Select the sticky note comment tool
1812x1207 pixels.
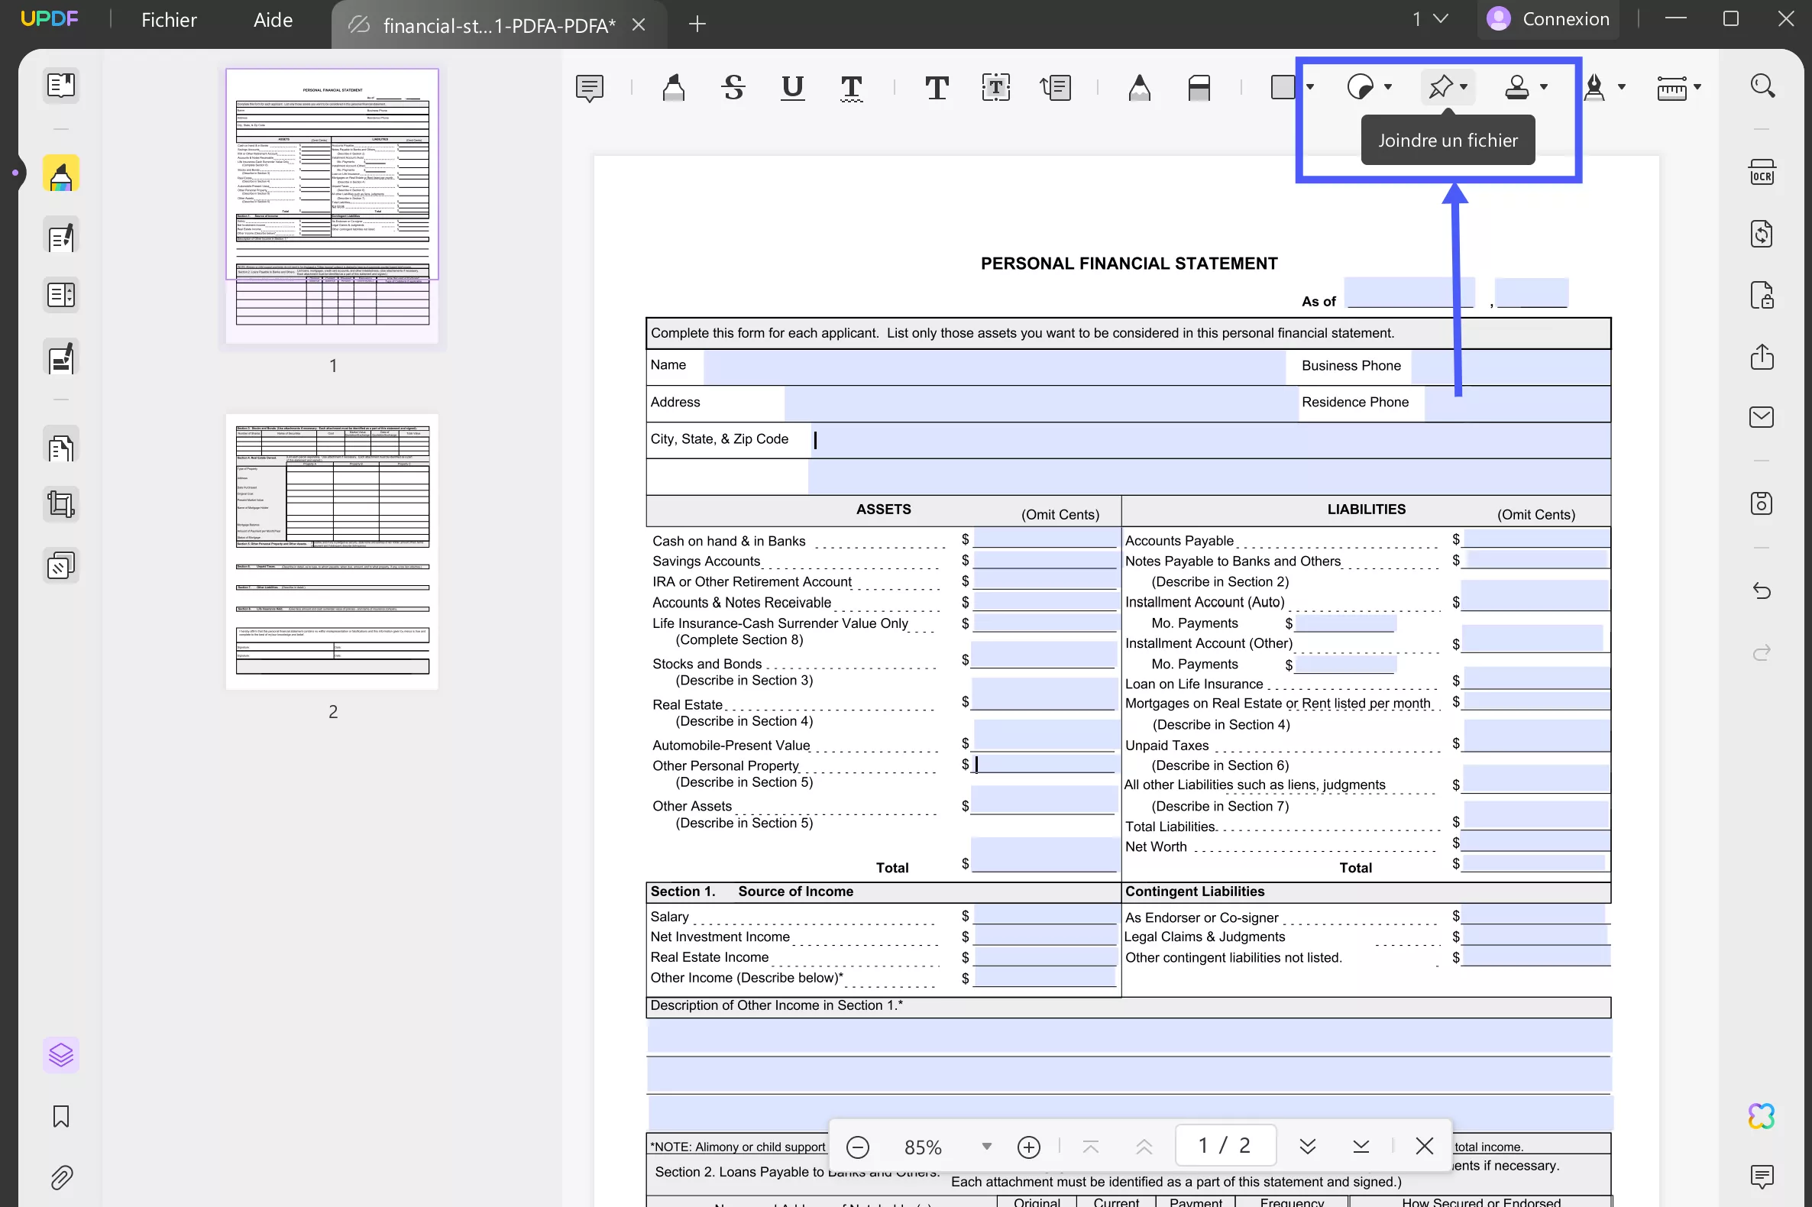pyautogui.click(x=589, y=87)
